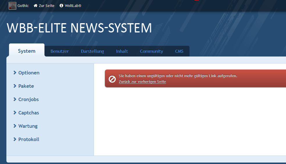Screen dimensions: 286x164
Task: Click the home icon beside Zur Seite
Action: (35, 6)
